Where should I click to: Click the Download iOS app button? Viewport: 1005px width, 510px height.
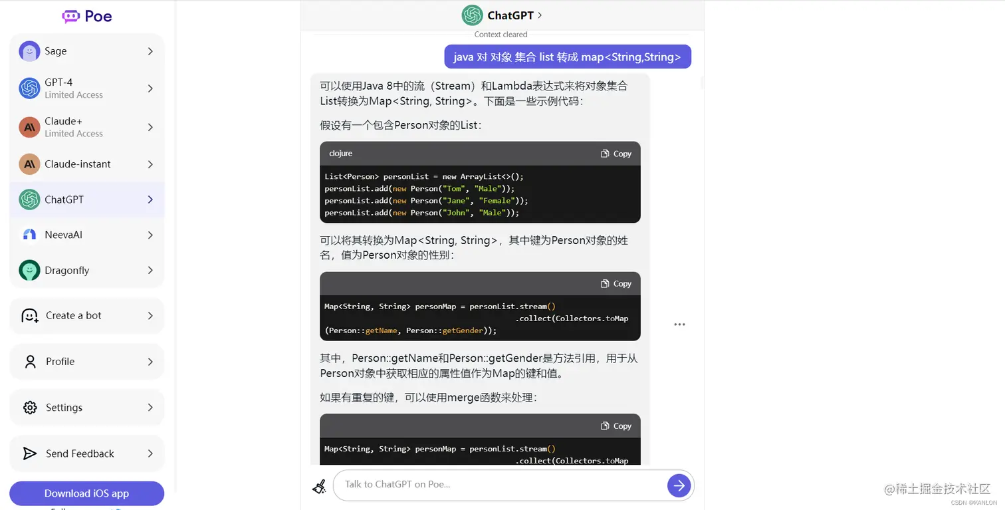86,493
